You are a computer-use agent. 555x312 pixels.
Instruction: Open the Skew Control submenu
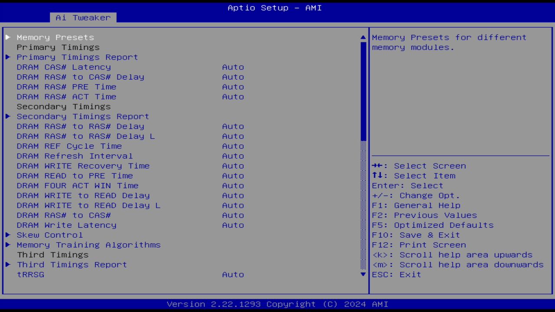pos(49,235)
